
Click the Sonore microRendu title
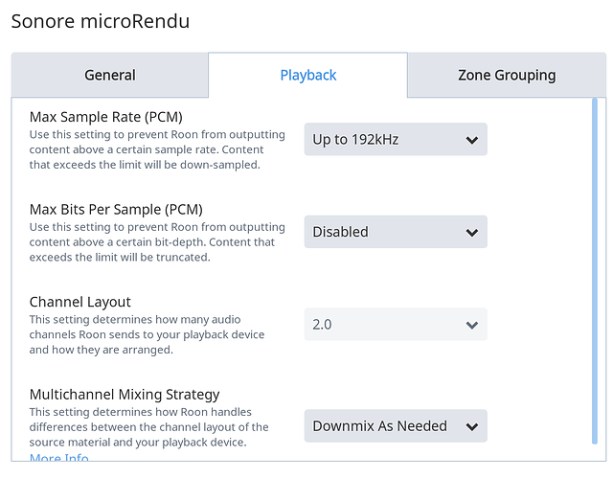[x=101, y=21]
